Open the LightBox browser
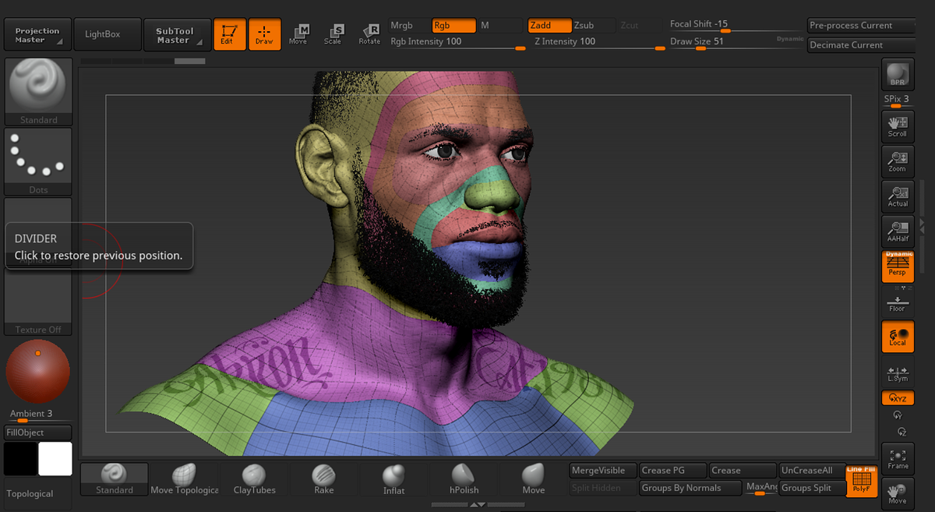The height and width of the screenshot is (512, 935). (x=108, y=35)
